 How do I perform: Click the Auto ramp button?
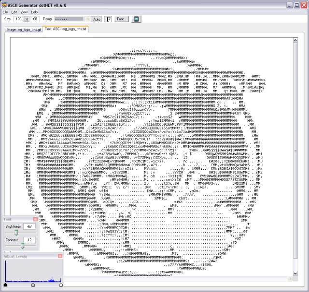[x=97, y=19]
